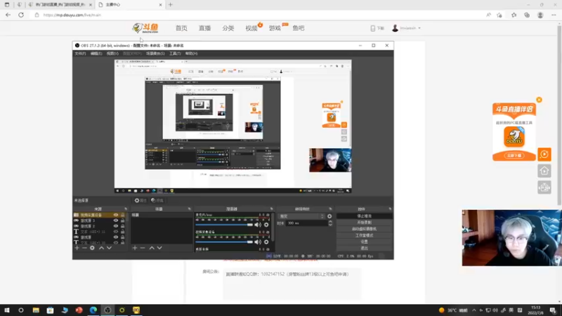Click studio mode button in OBS controls
Viewport: 562px width, 316px height.
(364, 235)
